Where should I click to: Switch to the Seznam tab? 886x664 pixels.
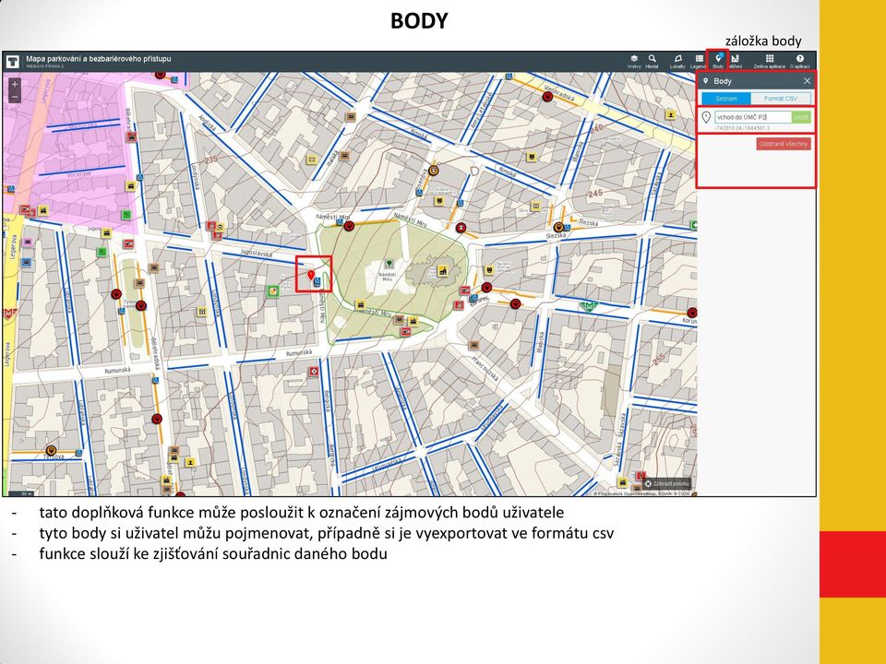(x=726, y=99)
